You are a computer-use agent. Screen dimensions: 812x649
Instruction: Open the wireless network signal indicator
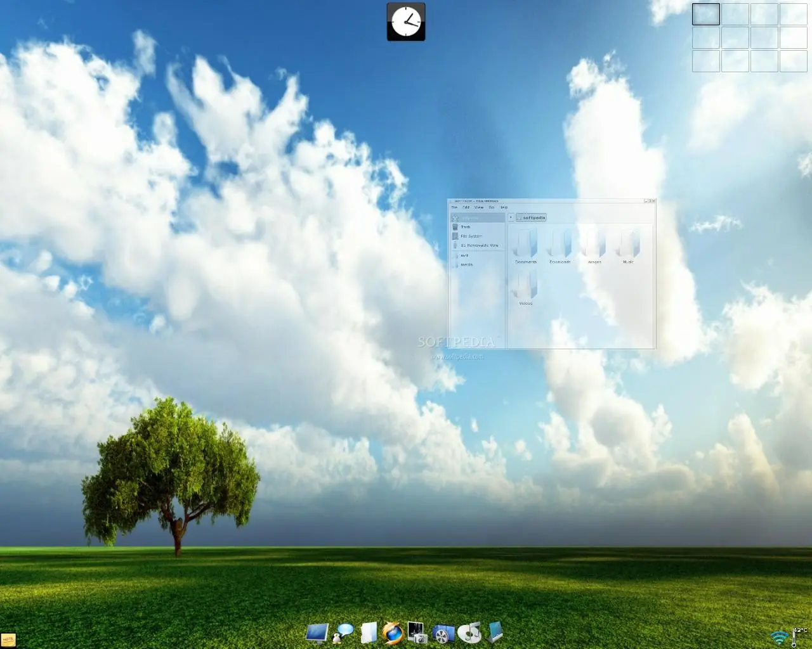[779, 637]
